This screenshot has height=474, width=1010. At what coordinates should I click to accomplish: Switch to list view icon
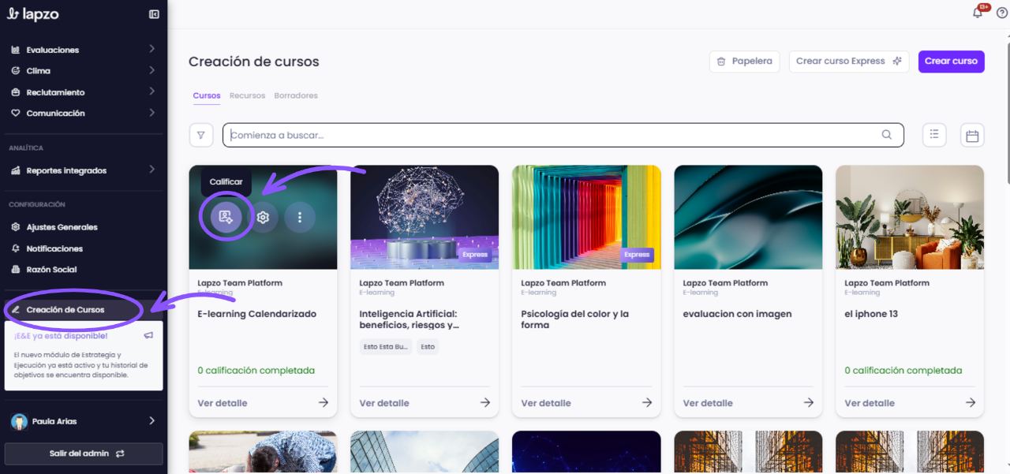pyautogui.click(x=934, y=135)
